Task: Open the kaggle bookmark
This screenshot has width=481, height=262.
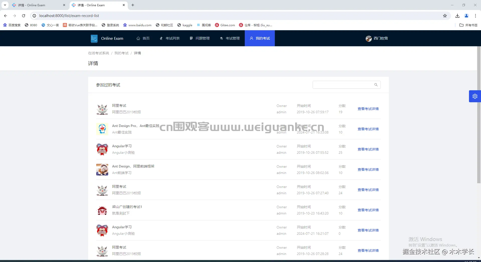Action: [185, 25]
